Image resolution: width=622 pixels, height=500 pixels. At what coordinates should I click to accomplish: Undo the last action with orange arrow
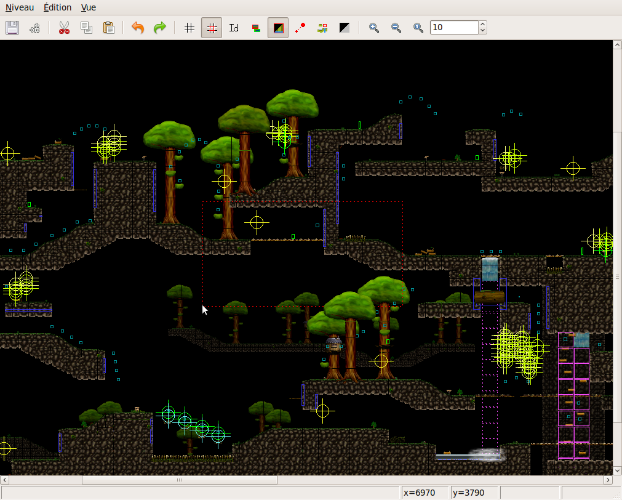(x=138, y=28)
